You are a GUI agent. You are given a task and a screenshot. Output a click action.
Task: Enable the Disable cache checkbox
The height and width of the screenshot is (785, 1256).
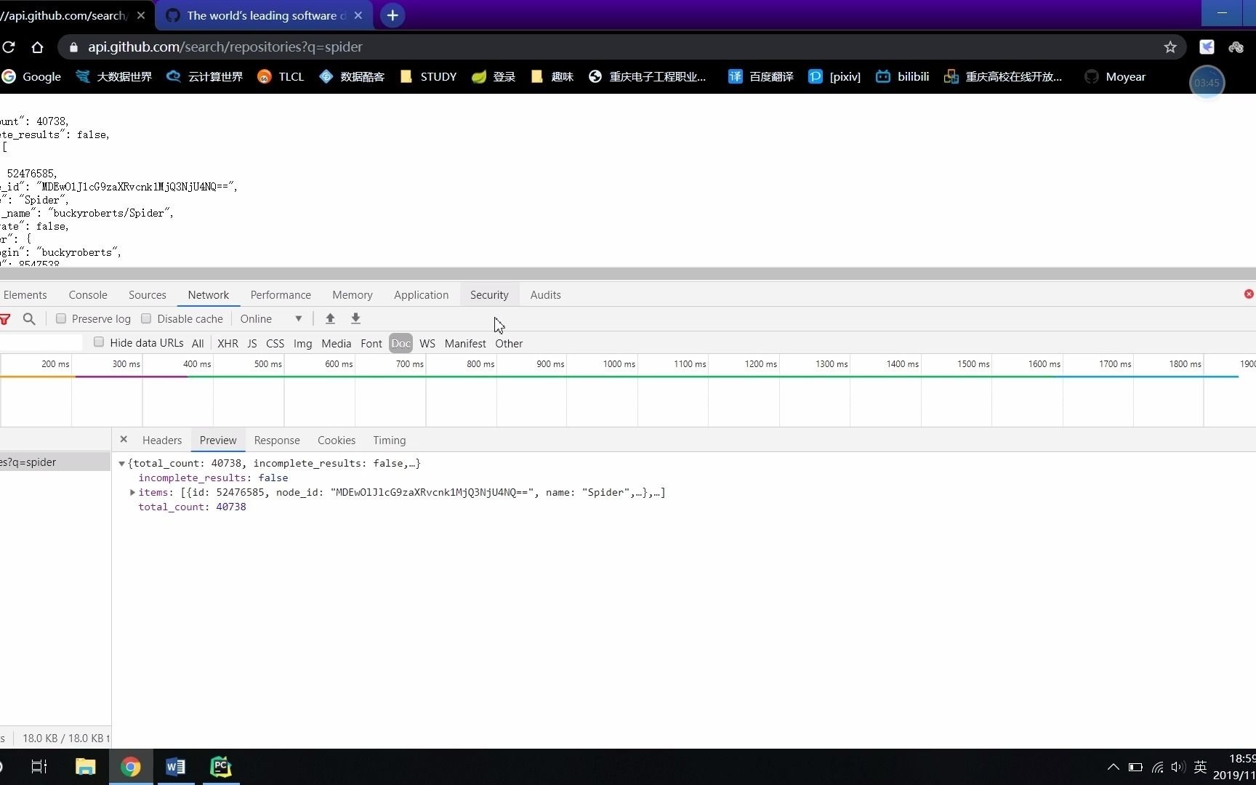(146, 318)
